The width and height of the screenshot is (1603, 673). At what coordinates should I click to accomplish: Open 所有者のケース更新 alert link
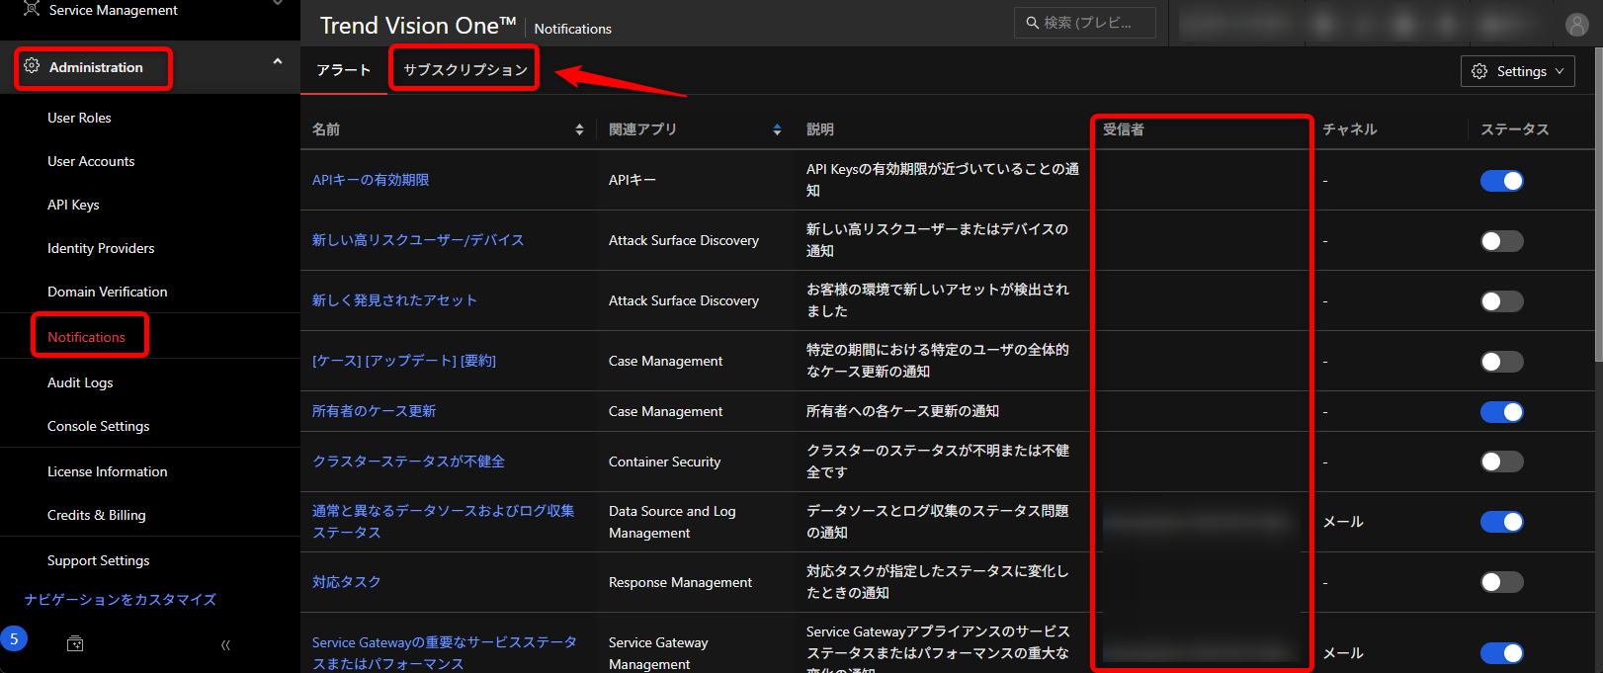374,411
